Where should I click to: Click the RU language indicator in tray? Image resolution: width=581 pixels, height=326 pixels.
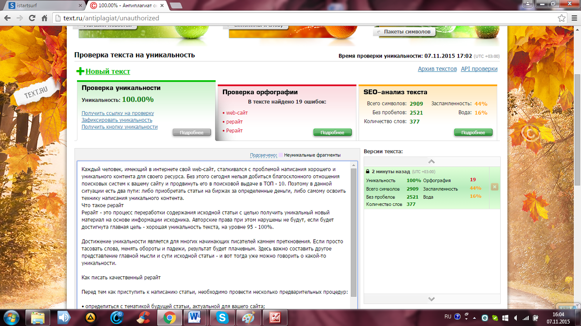pyautogui.click(x=448, y=317)
